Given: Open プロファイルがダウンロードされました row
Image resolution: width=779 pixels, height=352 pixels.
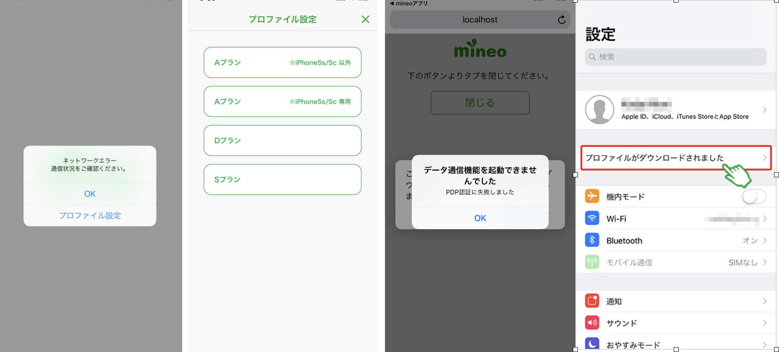Looking at the screenshot, I should [676, 157].
